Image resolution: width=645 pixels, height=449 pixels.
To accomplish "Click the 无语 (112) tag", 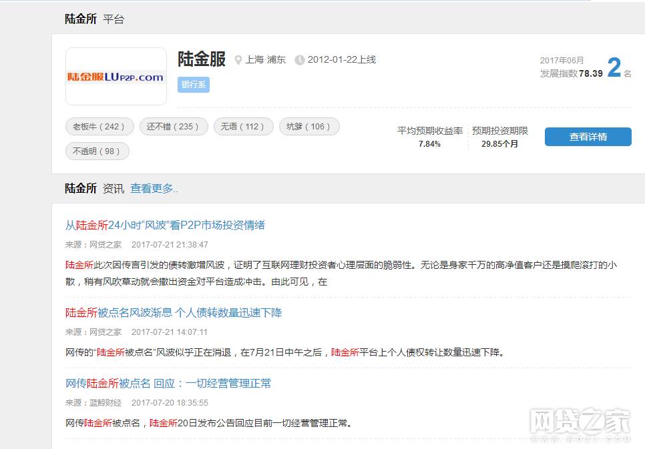I will point(244,127).
